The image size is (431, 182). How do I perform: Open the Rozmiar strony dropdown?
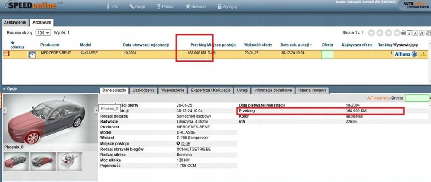(43, 33)
